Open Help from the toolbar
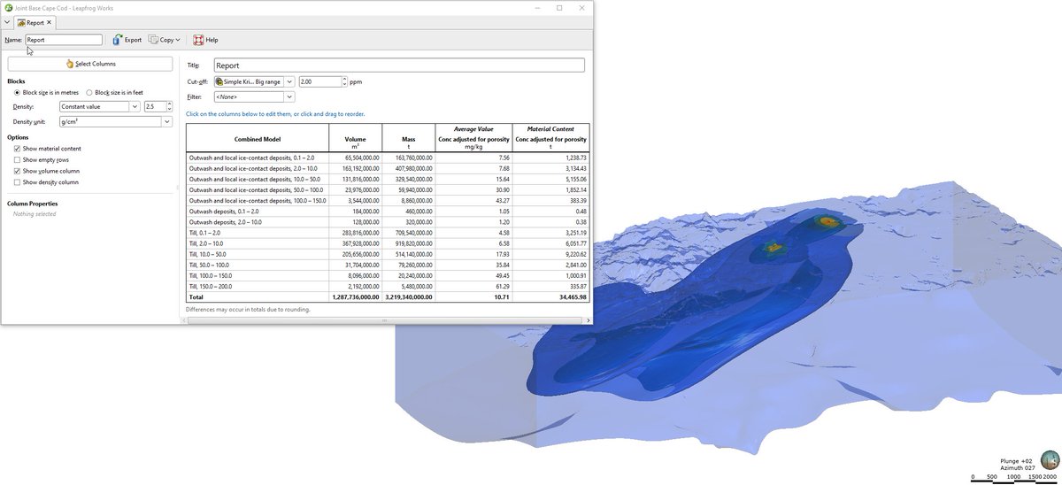This screenshot has height=485, width=1062. tap(205, 40)
